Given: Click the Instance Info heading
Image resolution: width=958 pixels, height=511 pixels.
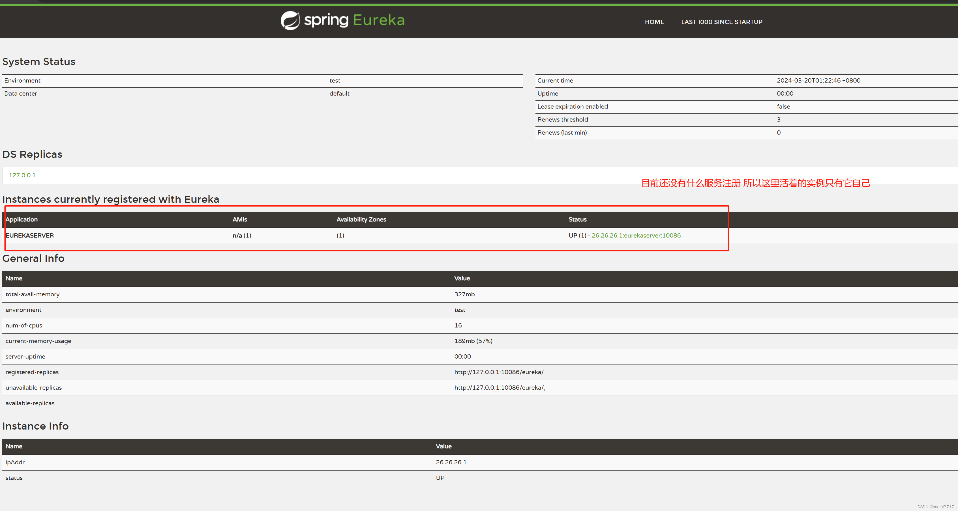Looking at the screenshot, I should [35, 426].
